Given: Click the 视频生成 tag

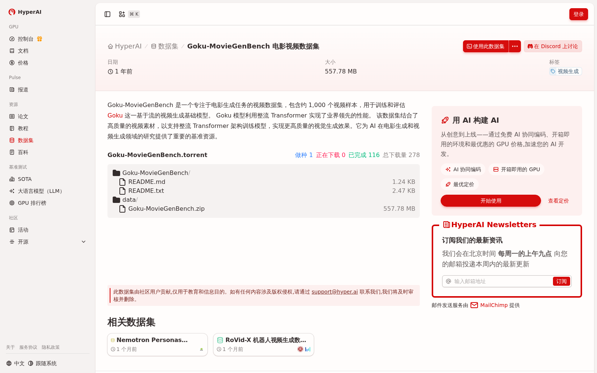Looking at the screenshot, I should [x=565, y=71].
